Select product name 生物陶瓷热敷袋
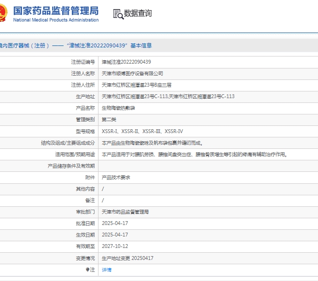This screenshot has height=281, width=318. pyautogui.click(x=118, y=108)
